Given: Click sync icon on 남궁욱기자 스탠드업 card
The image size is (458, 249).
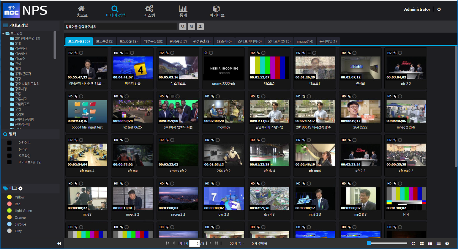Looking at the screenshot, I should (258, 97).
